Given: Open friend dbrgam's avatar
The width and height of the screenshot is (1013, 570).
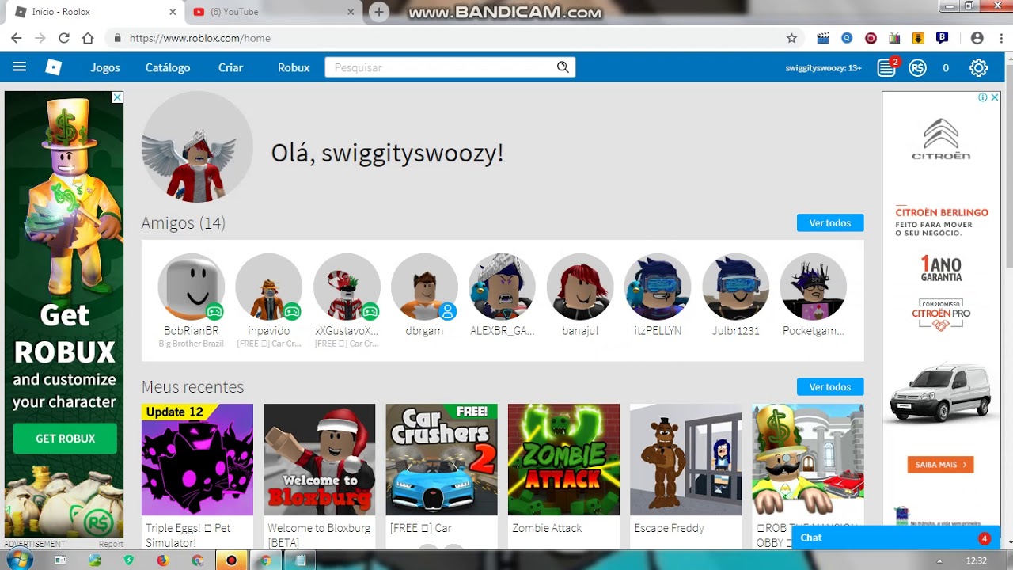Looking at the screenshot, I should [x=424, y=287].
